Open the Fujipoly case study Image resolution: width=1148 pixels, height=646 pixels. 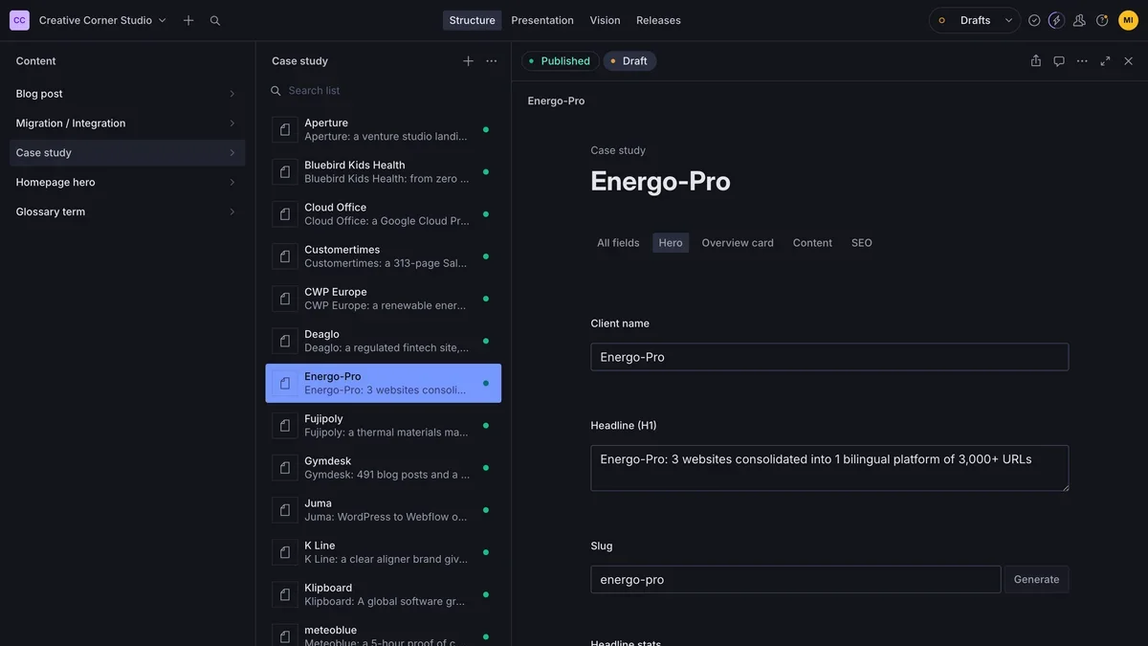point(384,426)
